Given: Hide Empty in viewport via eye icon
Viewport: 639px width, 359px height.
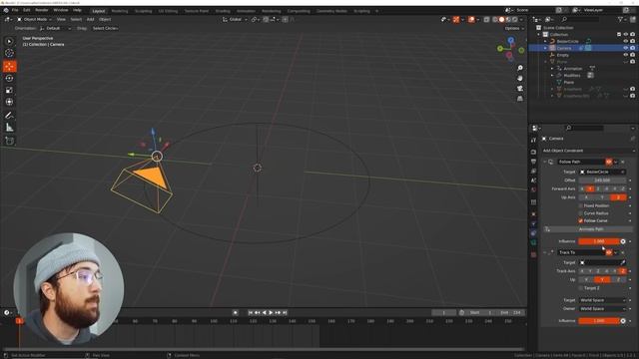Looking at the screenshot, I should (x=626, y=55).
